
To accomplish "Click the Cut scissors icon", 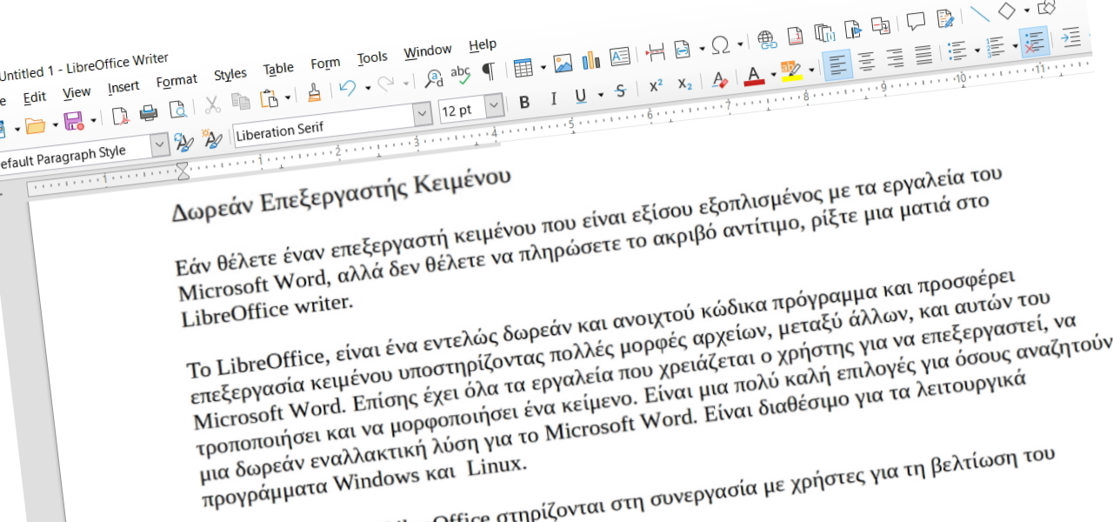I will 212,105.
